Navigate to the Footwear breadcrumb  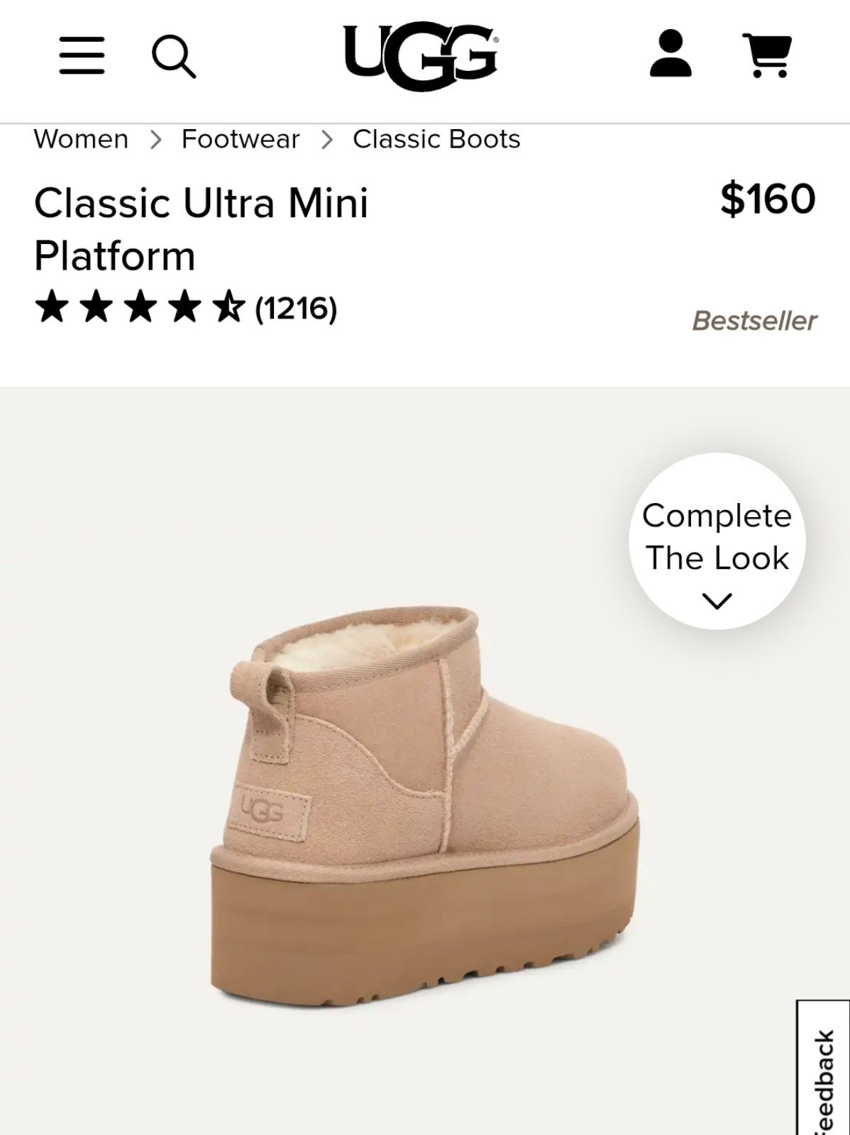click(241, 139)
